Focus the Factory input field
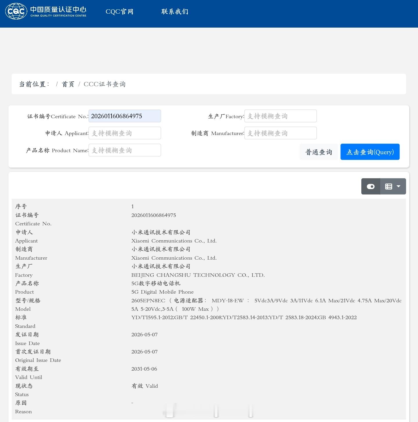 click(280, 116)
